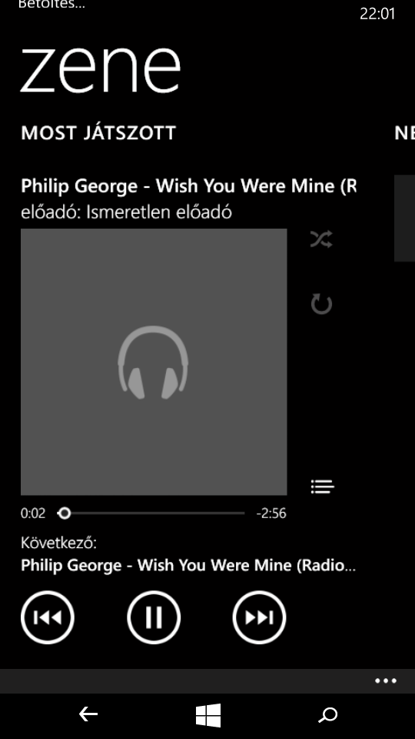Select the MOST JÁTSZOTT pivot header
This screenshot has height=739, width=415.
pyautogui.click(x=98, y=133)
